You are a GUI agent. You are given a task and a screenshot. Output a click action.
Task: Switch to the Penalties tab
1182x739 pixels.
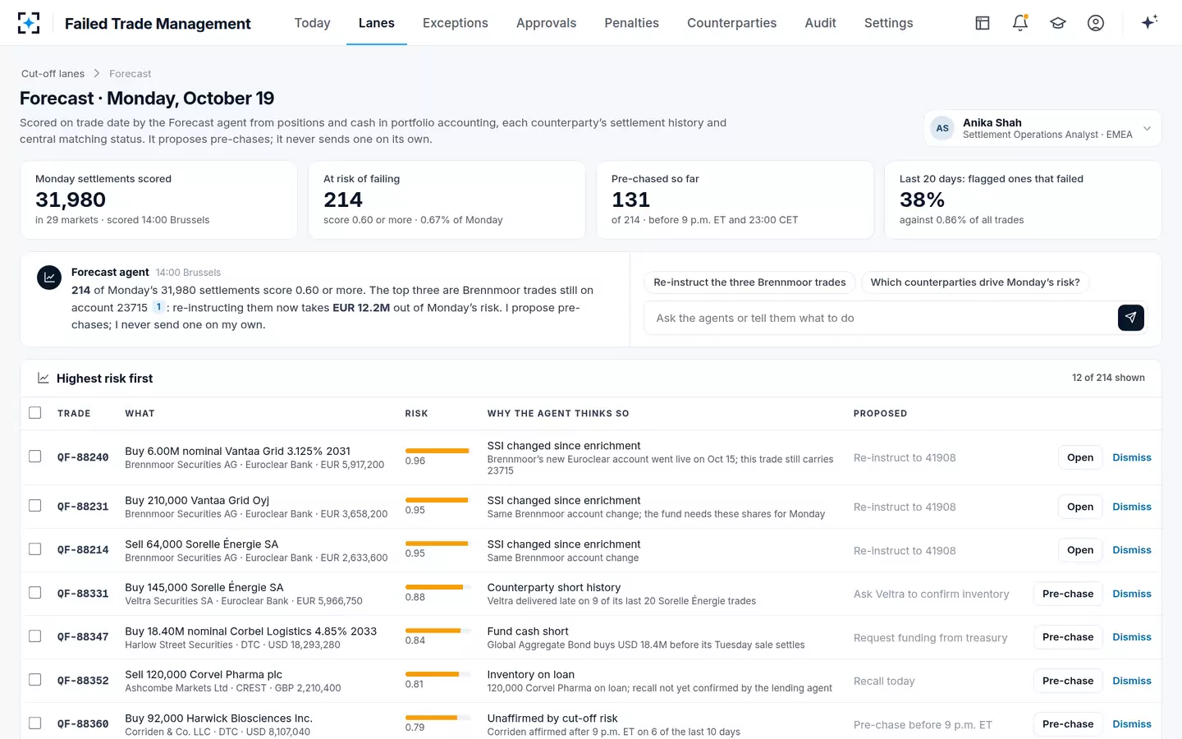point(632,23)
